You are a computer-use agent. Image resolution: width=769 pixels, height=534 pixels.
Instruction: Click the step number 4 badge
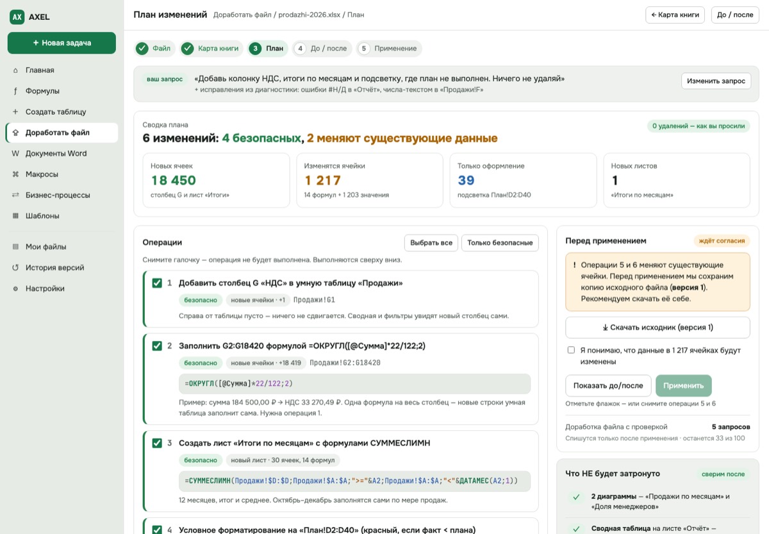pos(300,48)
